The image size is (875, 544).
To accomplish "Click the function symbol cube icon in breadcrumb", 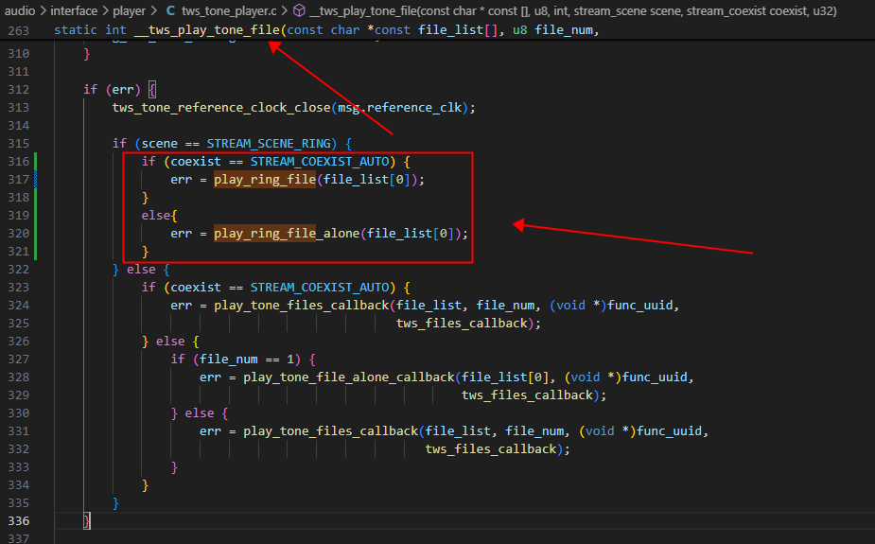I will click(300, 10).
